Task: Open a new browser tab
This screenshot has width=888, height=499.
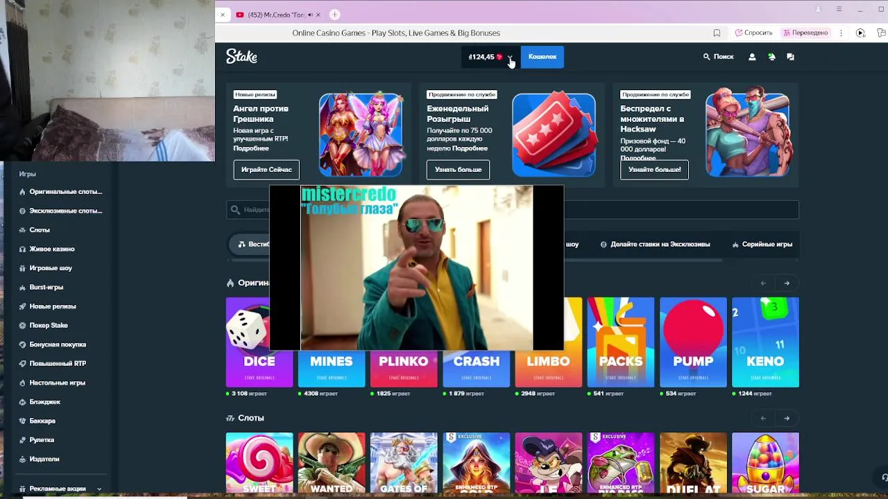Action: point(334,15)
